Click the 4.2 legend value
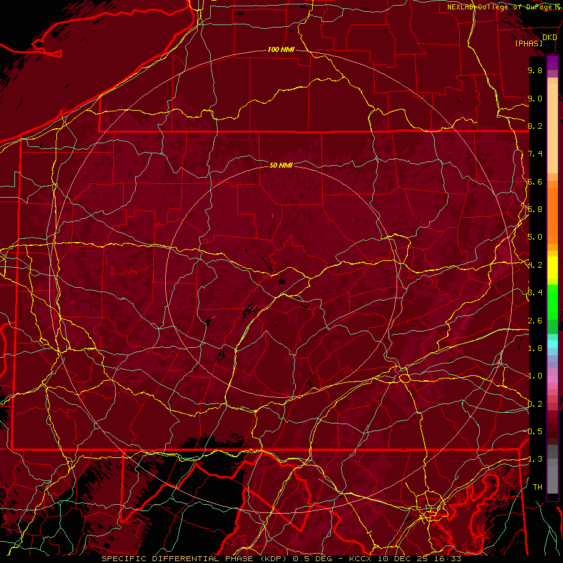 tap(535, 265)
